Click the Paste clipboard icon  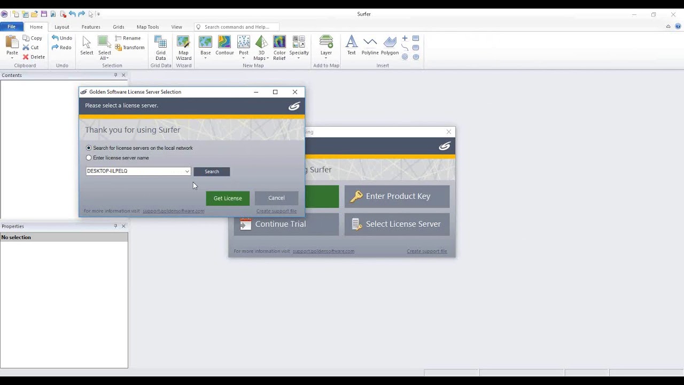12,42
